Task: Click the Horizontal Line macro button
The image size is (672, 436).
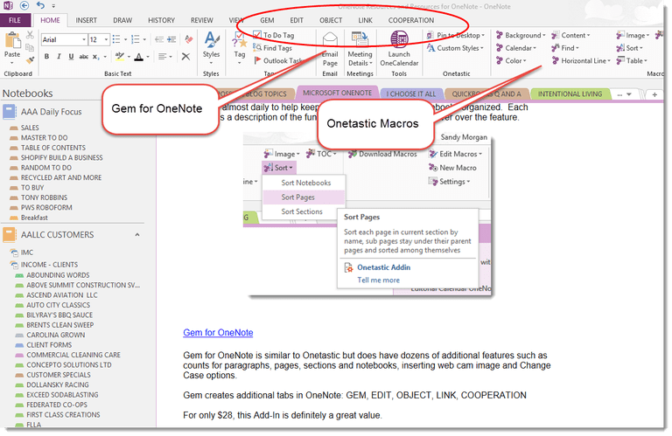Action: click(x=581, y=61)
